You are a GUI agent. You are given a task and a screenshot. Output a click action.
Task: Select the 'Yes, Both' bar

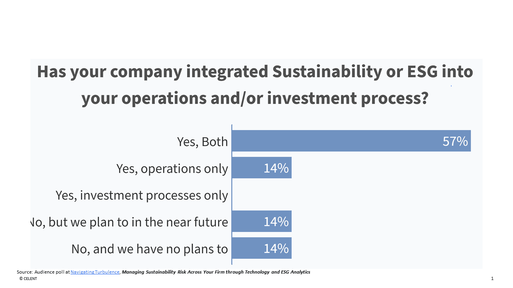pos(337,141)
